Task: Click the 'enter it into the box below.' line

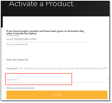Action: point(22,34)
